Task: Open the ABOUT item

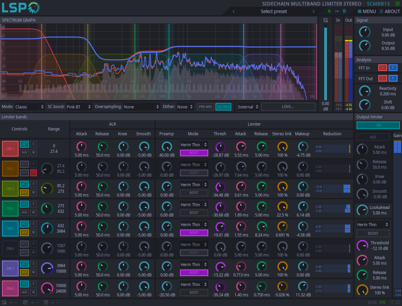Action: point(390,11)
